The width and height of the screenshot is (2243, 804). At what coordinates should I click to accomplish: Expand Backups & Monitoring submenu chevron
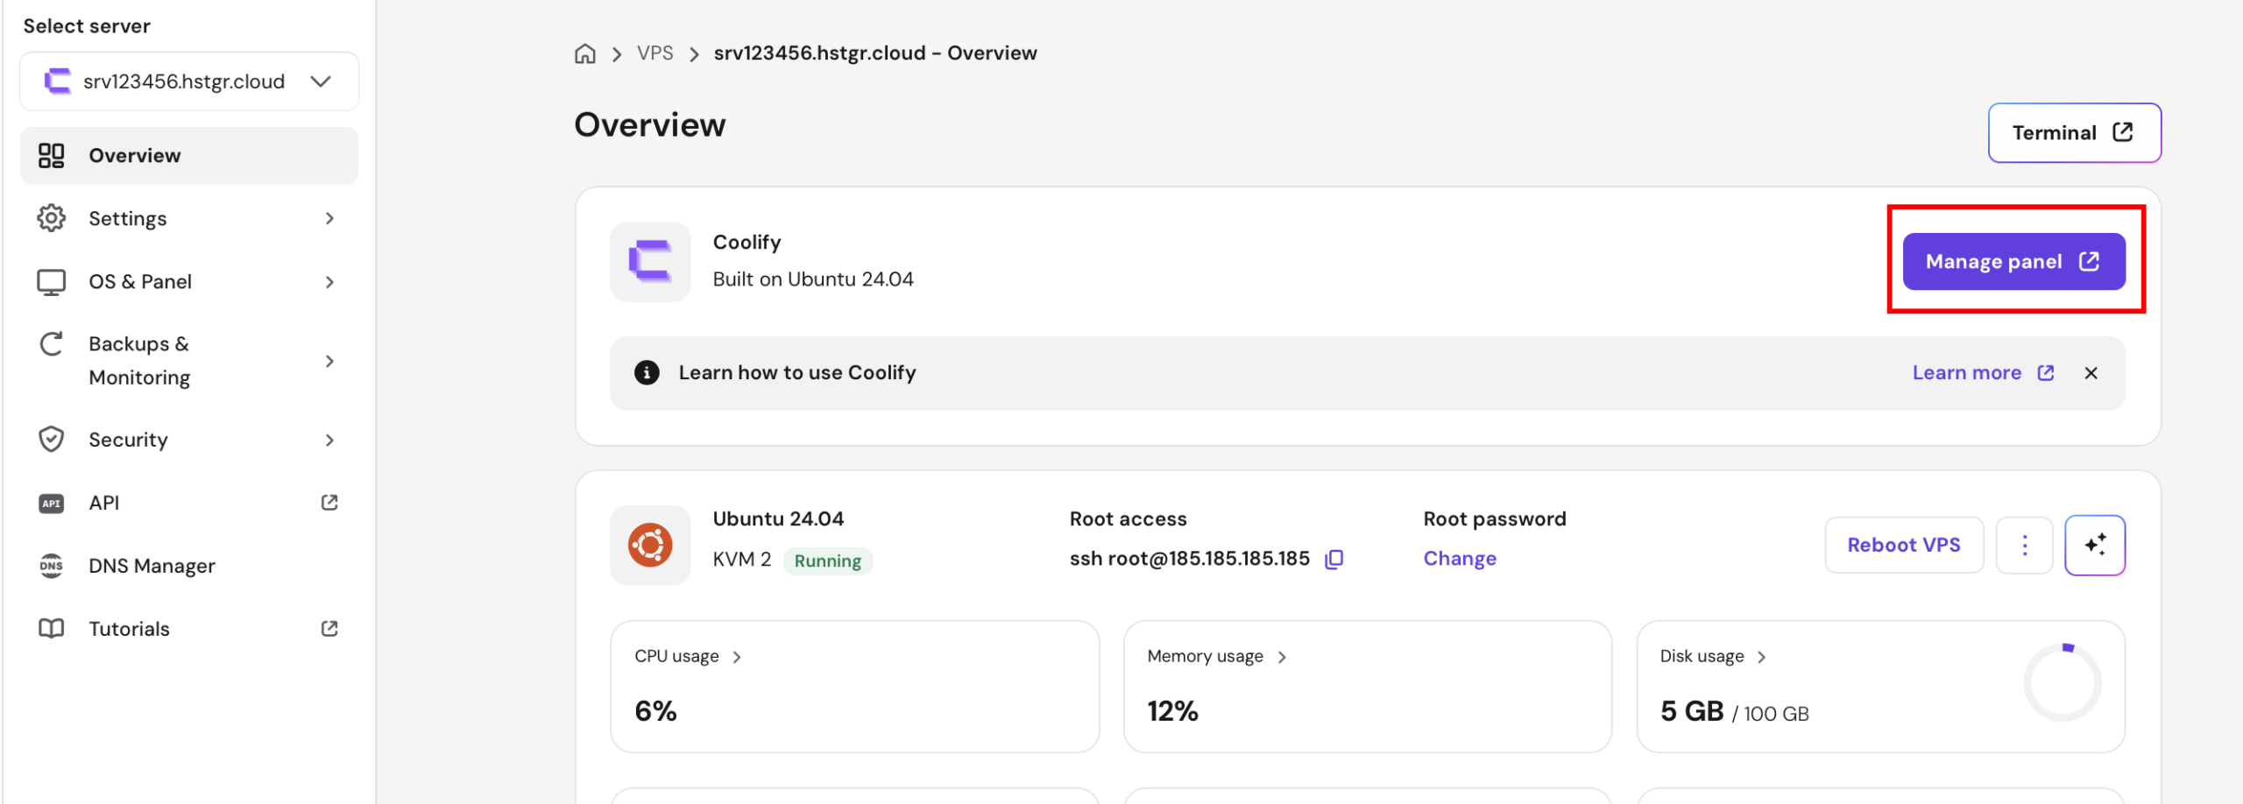(329, 361)
